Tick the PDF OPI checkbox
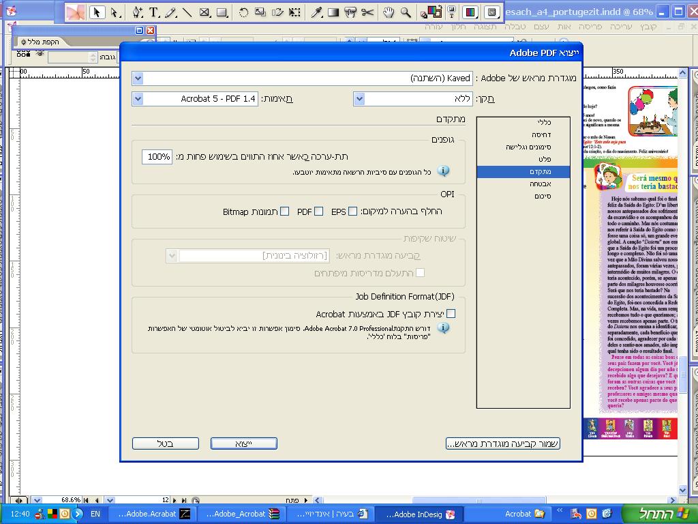The height and width of the screenshot is (524, 698). 319,212
